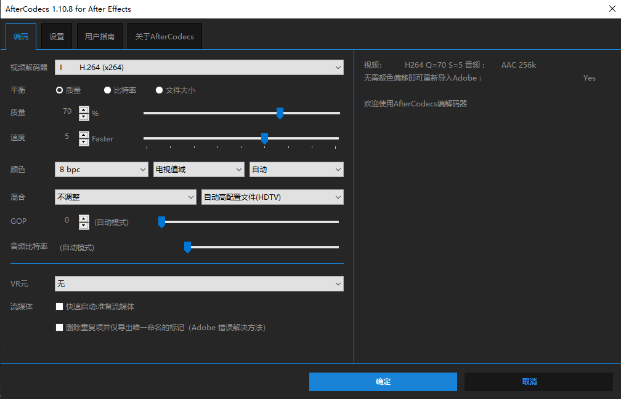Viewport: 621px width, 399px height.
Task: Open the 不调整 dropdown
Action: coord(126,197)
